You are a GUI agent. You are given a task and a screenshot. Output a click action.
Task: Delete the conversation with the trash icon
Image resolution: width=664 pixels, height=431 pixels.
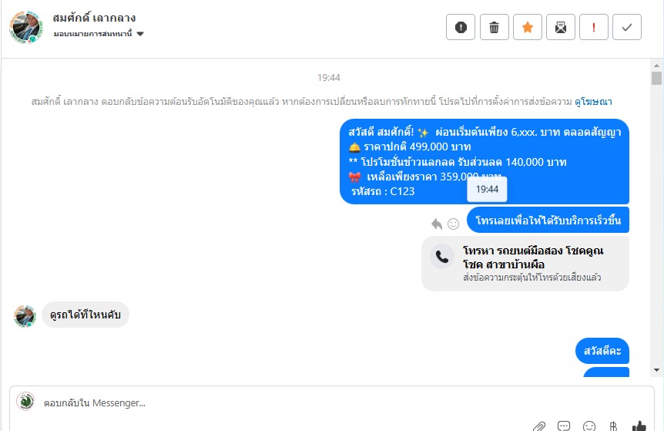pyautogui.click(x=495, y=27)
